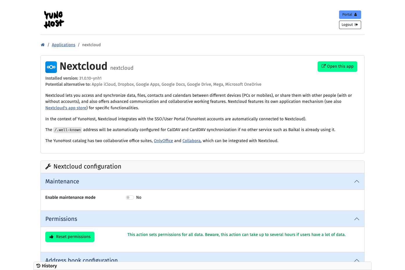Click the Nextcloud app logo icon
The image size is (405, 270).
(51, 67)
